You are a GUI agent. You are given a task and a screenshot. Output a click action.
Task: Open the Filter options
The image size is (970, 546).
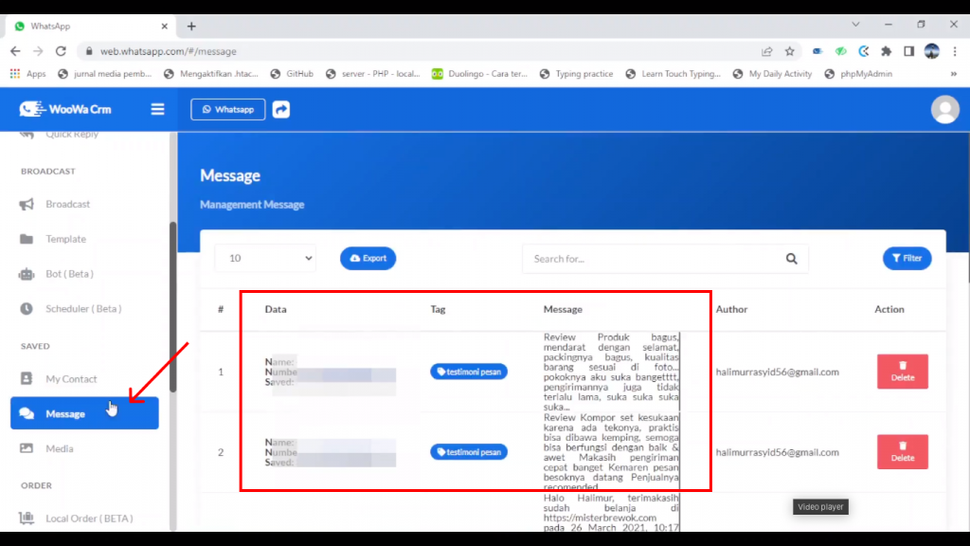click(907, 258)
